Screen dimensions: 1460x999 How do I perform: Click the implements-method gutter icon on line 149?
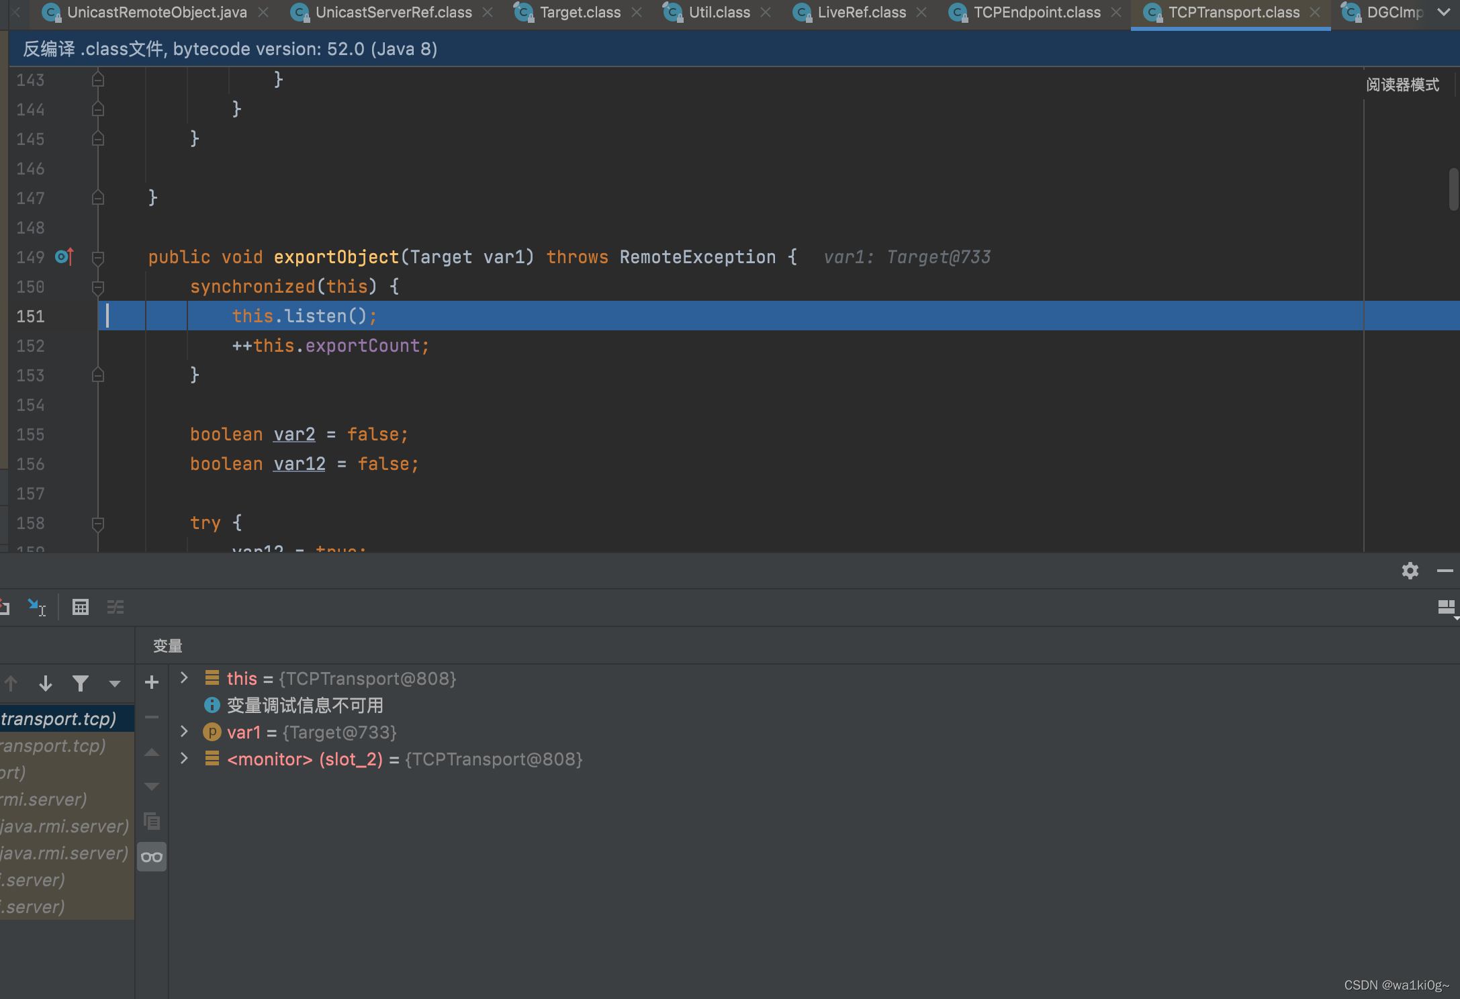[64, 257]
